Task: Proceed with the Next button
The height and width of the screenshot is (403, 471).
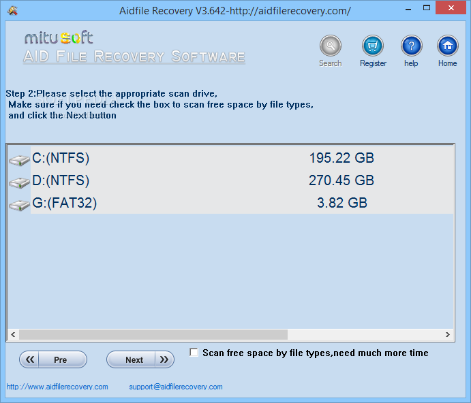Action: point(140,359)
